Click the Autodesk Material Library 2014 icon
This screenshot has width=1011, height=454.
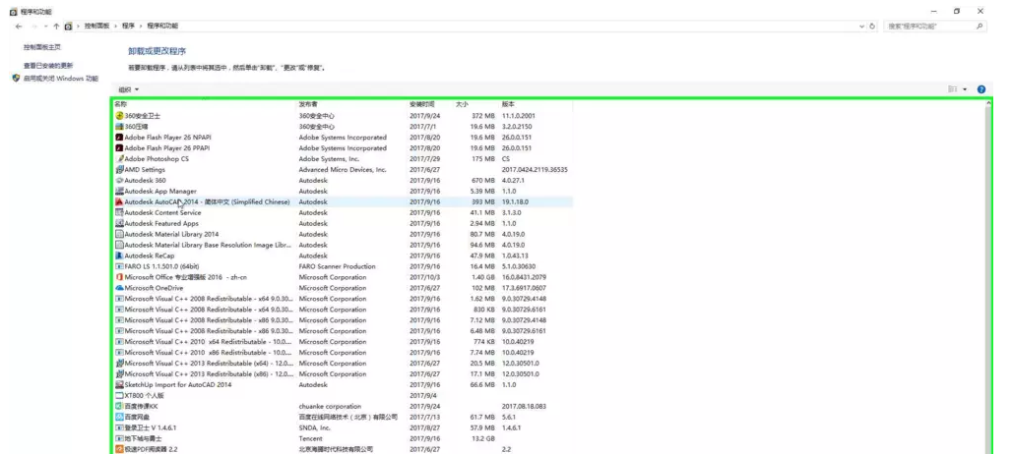click(x=119, y=235)
